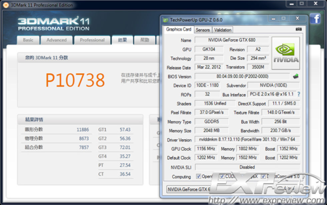This screenshot has width=327, height=205.
Task: Click the Name field showing GeForce GTX 680
Action: [x=232, y=40]
